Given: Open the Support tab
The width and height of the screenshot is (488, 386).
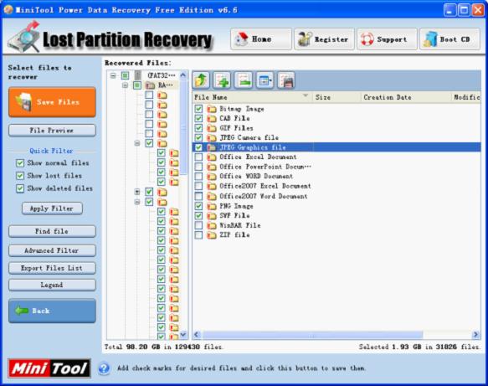Looking at the screenshot, I should [x=387, y=39].
